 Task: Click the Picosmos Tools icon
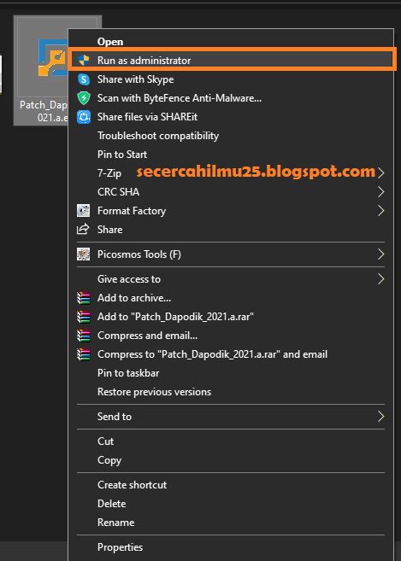tap(83, 254)
